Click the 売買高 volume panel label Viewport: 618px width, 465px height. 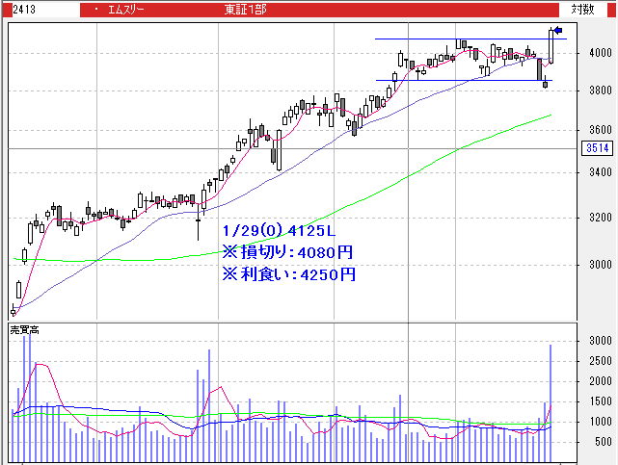point(26,330)
